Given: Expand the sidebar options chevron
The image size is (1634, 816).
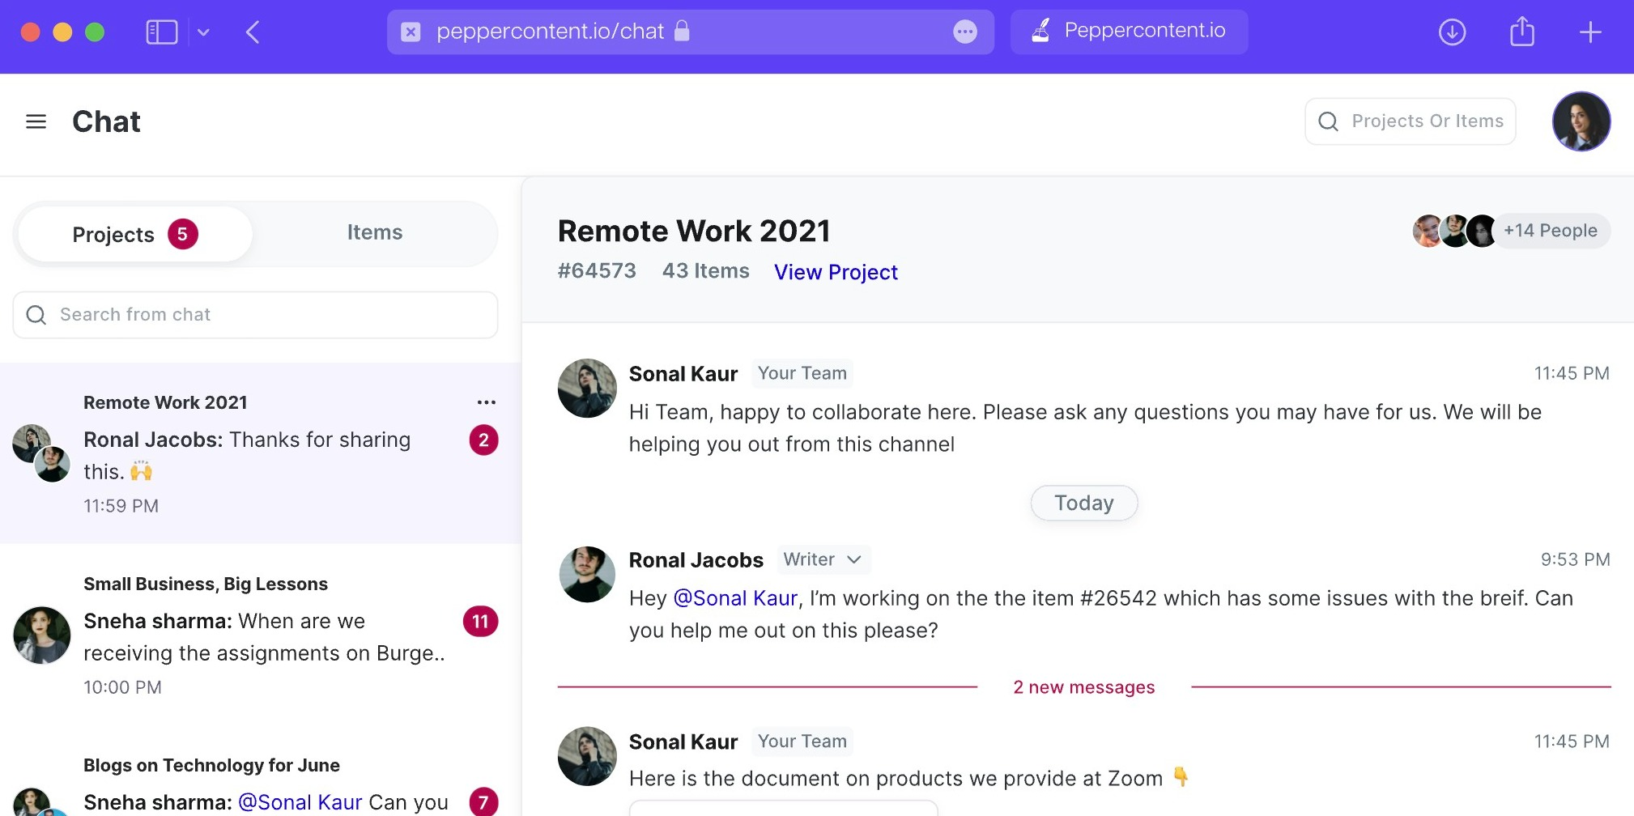Looking at the screenshot, I should 203,32.
